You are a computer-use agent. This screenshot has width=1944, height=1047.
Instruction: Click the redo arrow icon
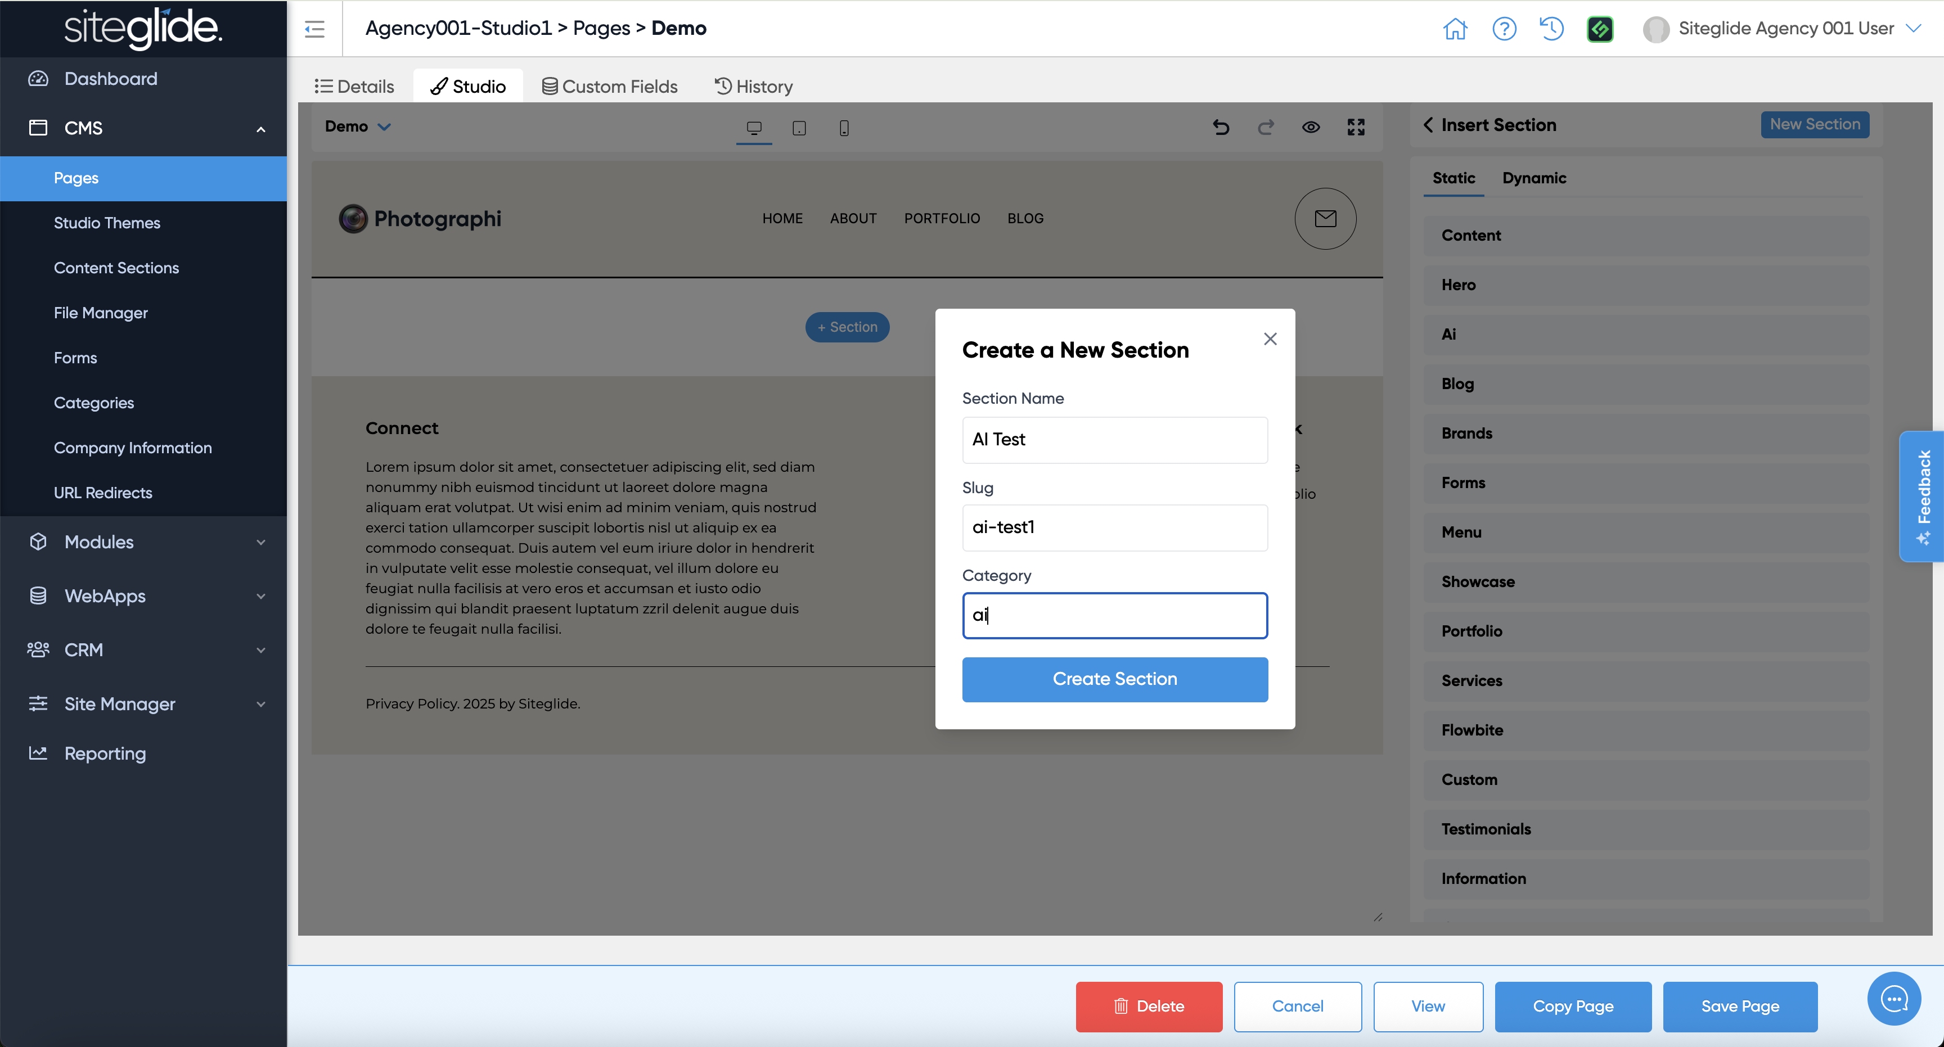[1266, 128]
